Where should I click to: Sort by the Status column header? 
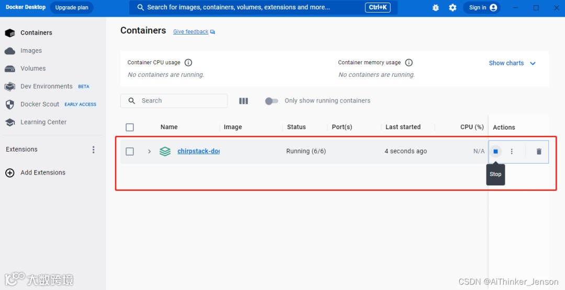[x=296, y=127]
